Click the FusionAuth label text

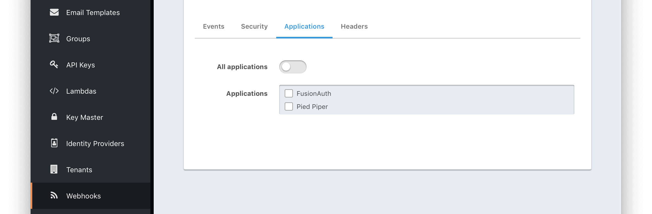pyautogui.click(x=314, y=94)
